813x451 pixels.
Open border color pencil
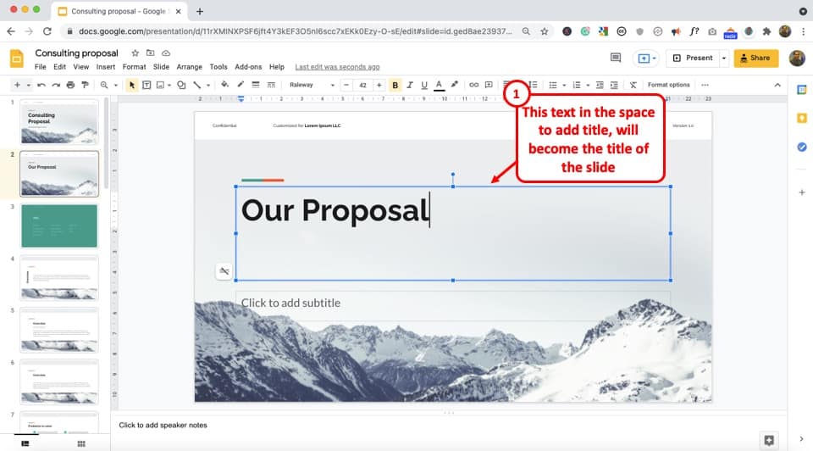tap(241, 85)
